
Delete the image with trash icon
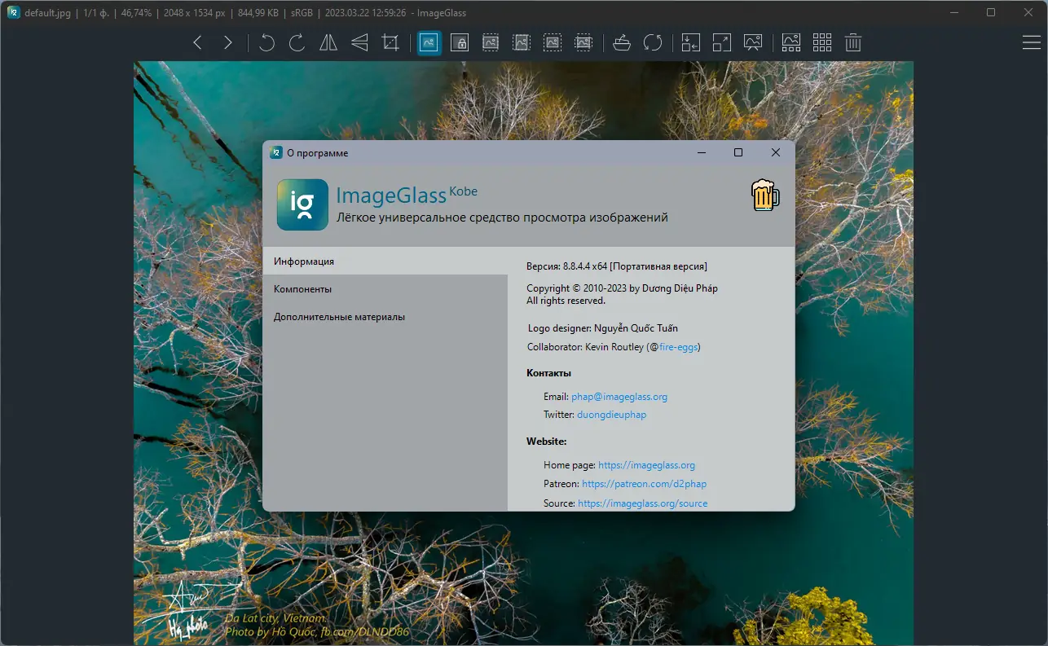[x=853, y=42]
